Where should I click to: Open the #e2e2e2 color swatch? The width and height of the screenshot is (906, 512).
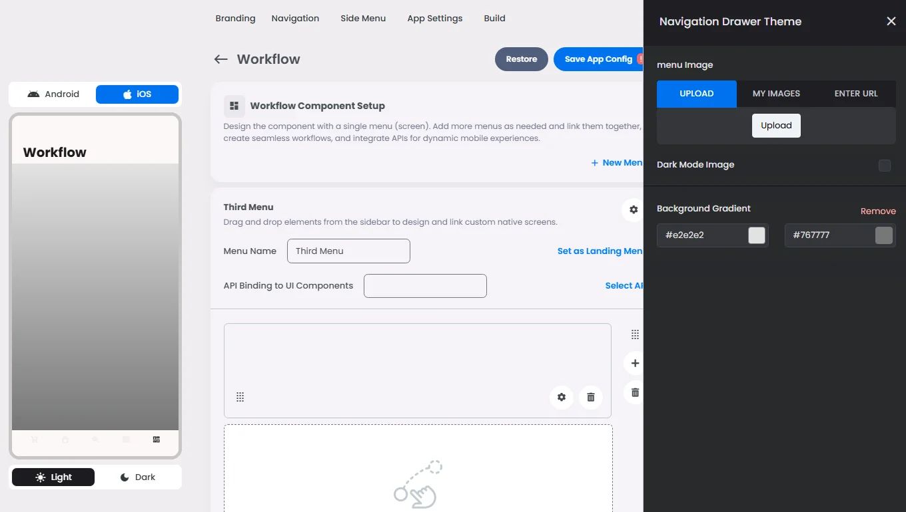(757, 235)
